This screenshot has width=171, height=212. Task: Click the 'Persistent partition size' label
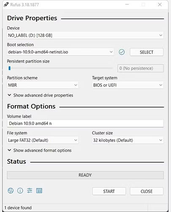pos(28,61)
